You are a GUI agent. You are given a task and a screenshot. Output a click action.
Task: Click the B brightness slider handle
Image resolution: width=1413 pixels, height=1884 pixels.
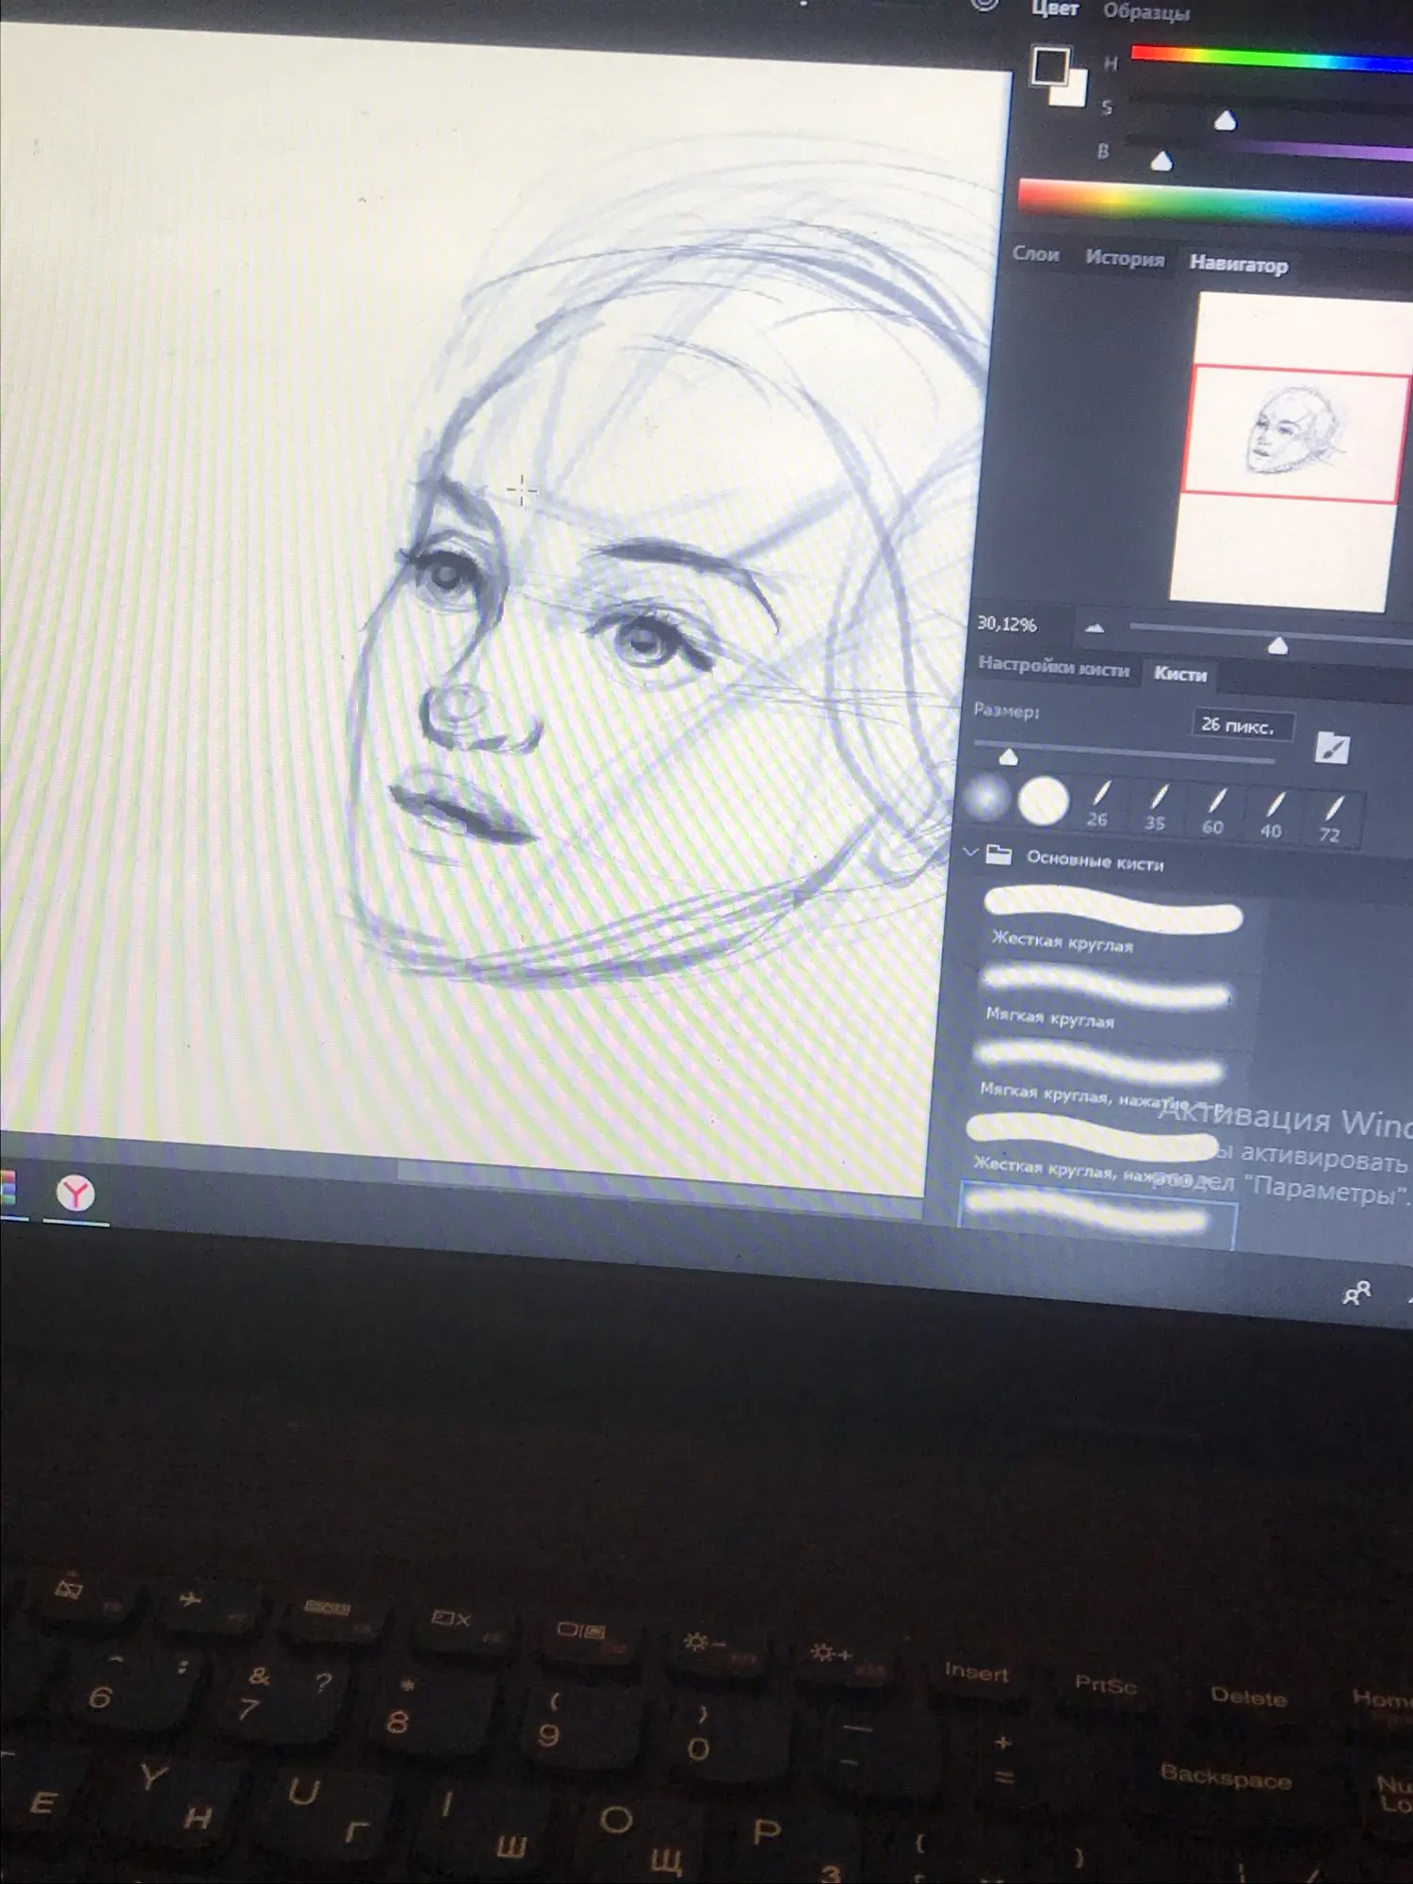1161,162
